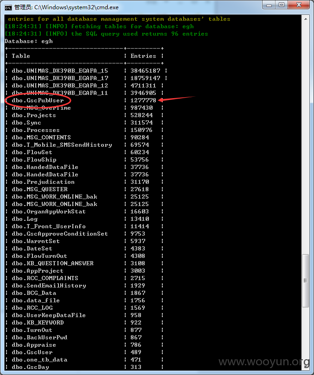Image resolution: width=314 pixels, height=375 pixels.
Task: Click the dbo.FlowShip table name
Action: pos(34,160)
